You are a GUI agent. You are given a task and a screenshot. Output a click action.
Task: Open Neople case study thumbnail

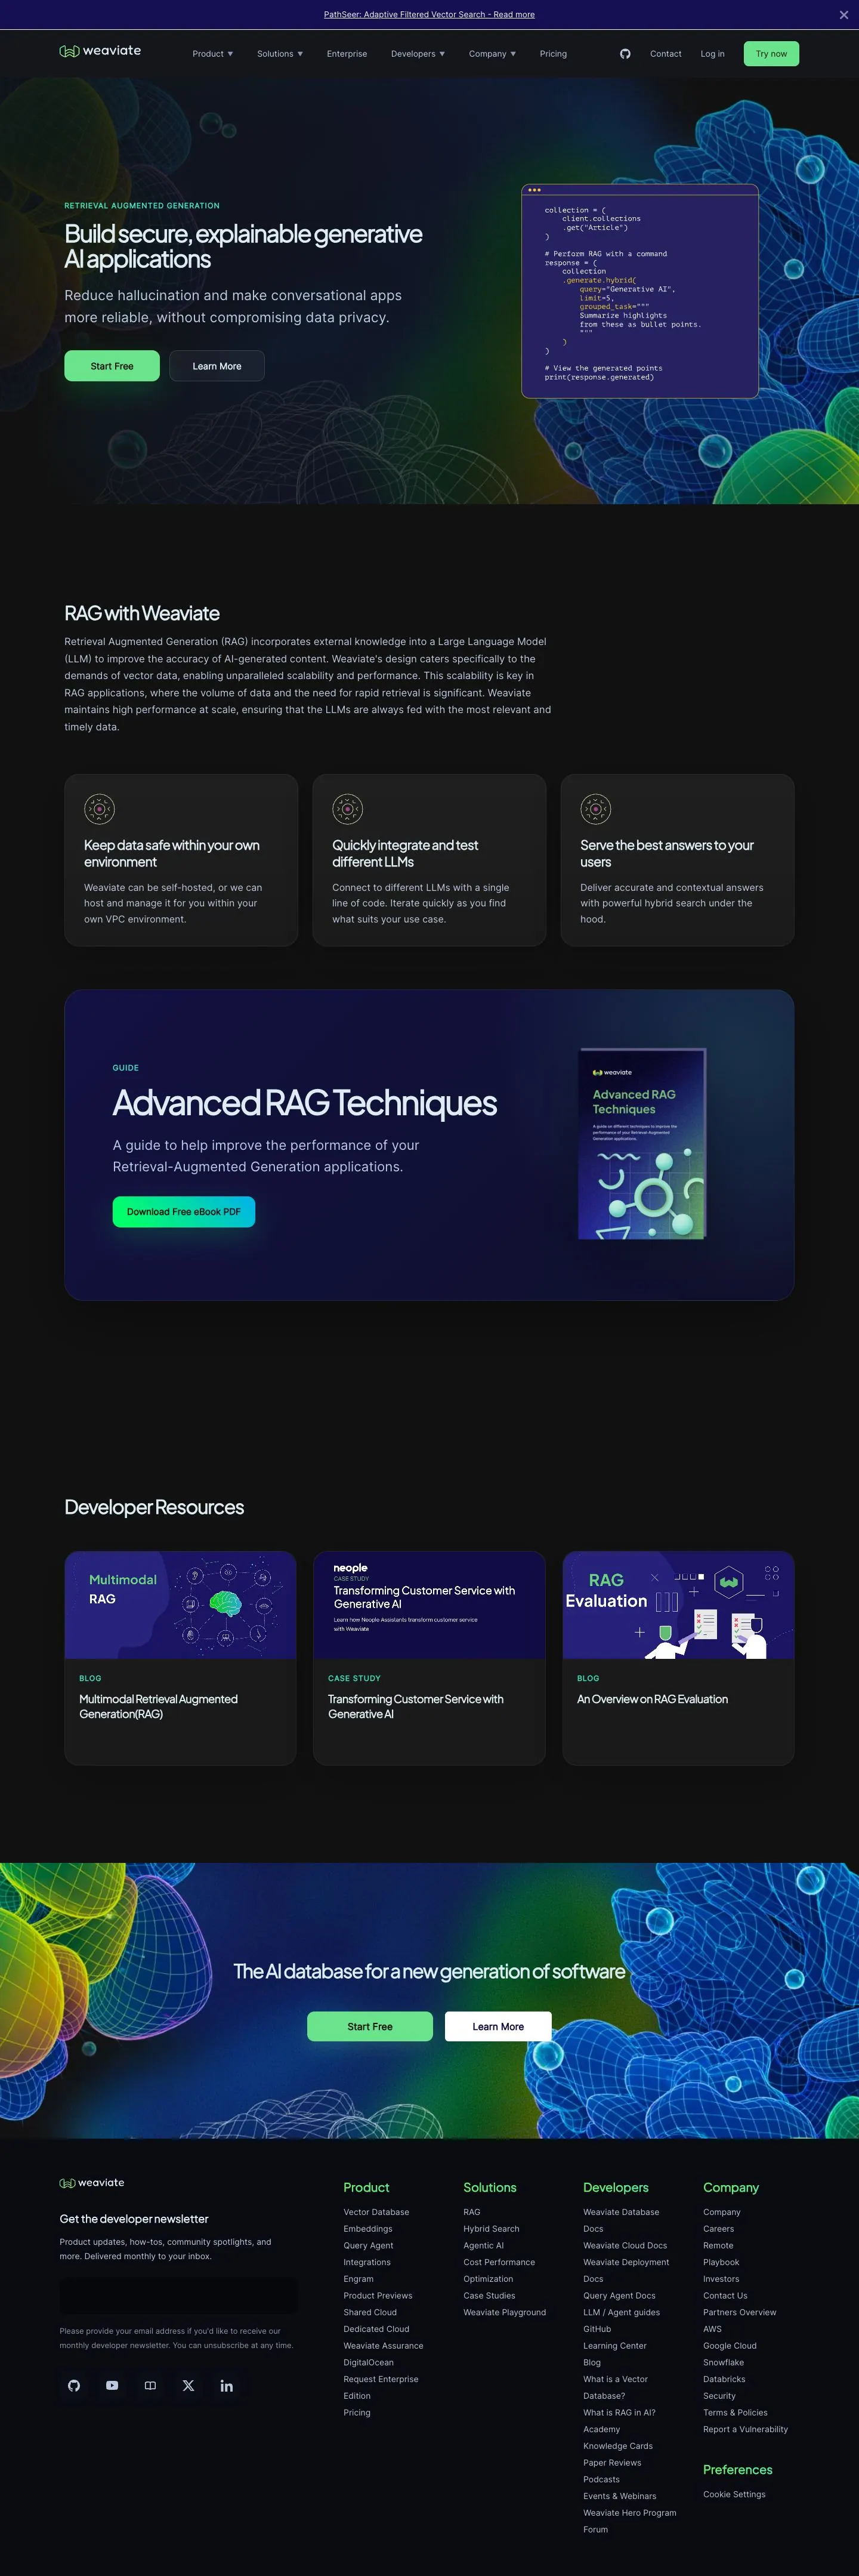click(x=429, y=1605)
